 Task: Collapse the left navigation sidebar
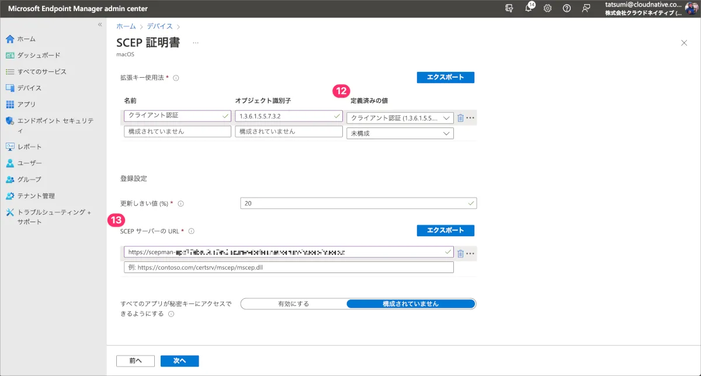(x=100, y=25)
